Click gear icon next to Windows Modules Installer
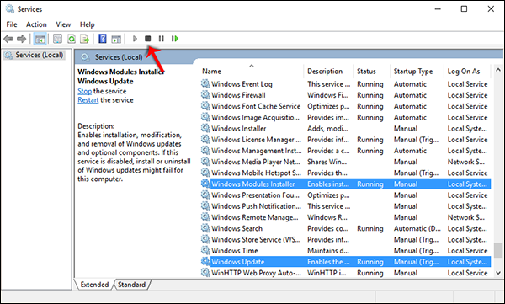Screen dimensions: 505x304 coord(205,184)
